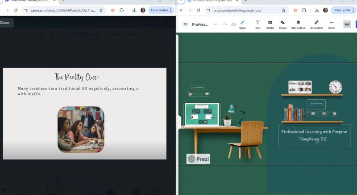Click Finish update button in Prezi window

(342, 10)
